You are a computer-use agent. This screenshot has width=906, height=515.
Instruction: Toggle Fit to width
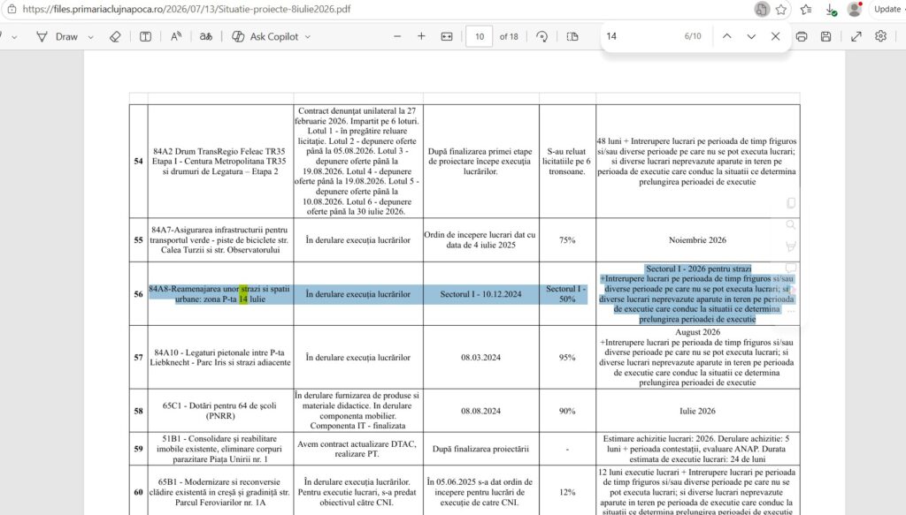tap(447, 36)
